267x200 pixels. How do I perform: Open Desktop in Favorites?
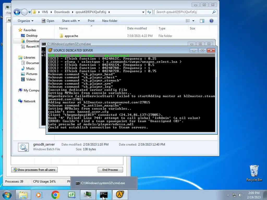(x=29, y=35)
